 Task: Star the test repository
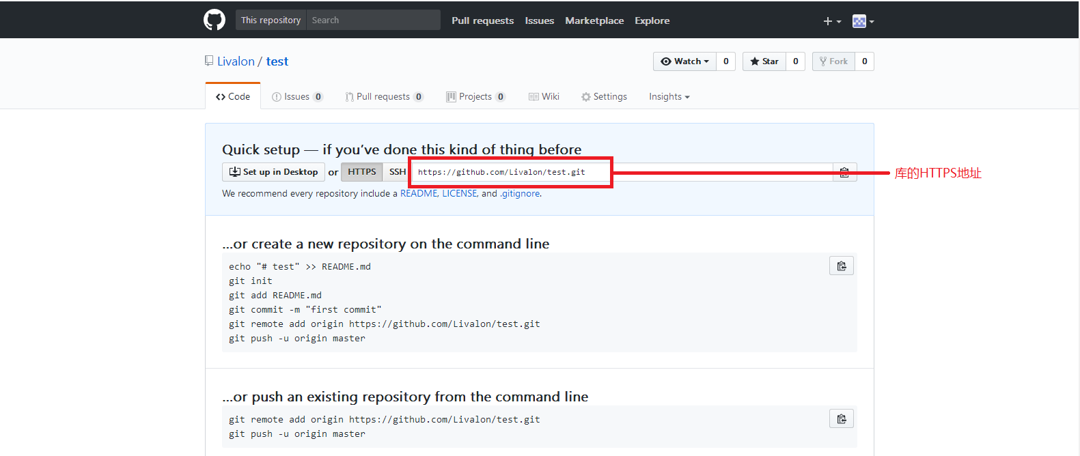[x=764, y=61]
